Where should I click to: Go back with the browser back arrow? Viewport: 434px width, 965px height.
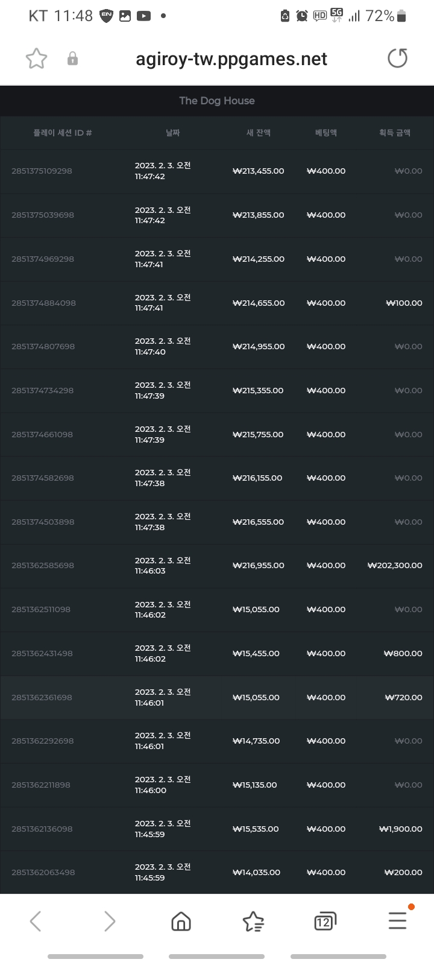tap(36, 921)
